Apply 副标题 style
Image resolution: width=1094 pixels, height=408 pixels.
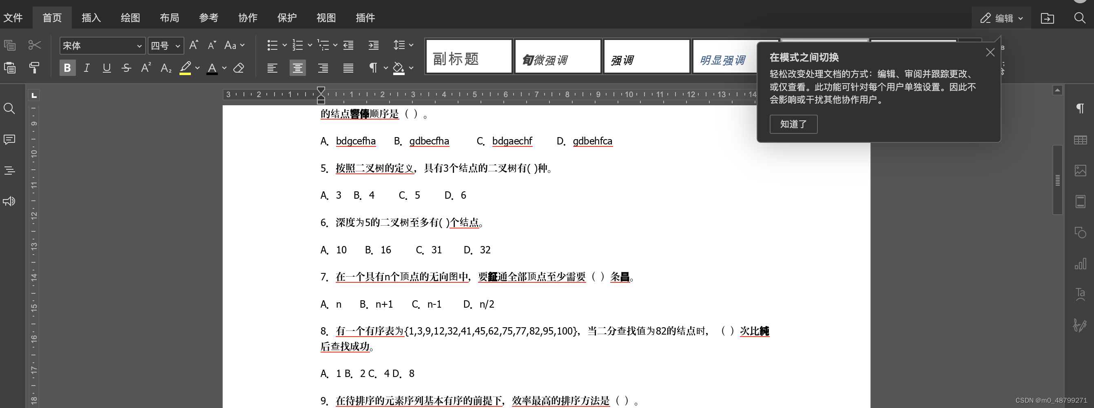(x=469, y=57)
